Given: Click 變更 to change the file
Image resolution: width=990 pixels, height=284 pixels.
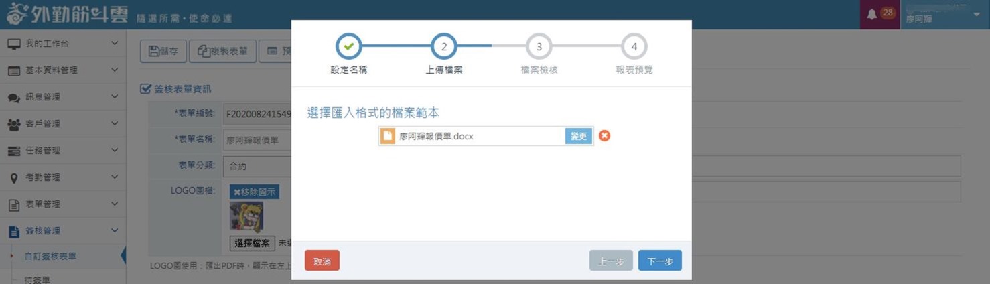Looking at the screenshot, I should [579, 136].
